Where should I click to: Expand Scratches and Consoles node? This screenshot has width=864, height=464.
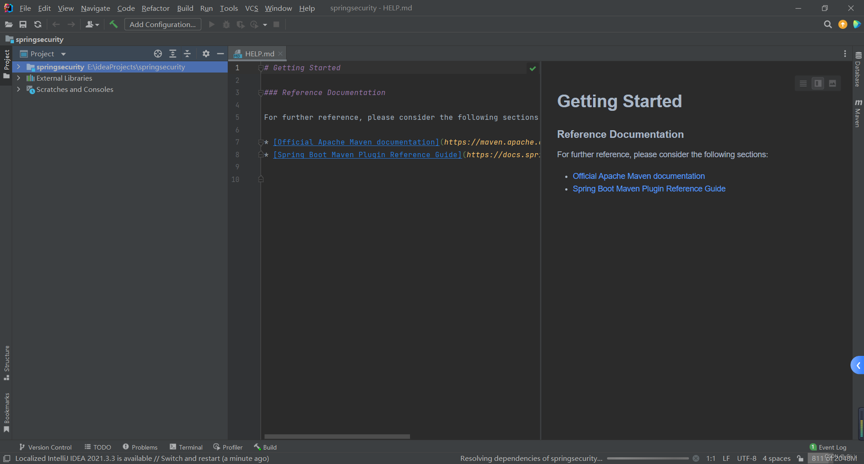pos(18,89)
